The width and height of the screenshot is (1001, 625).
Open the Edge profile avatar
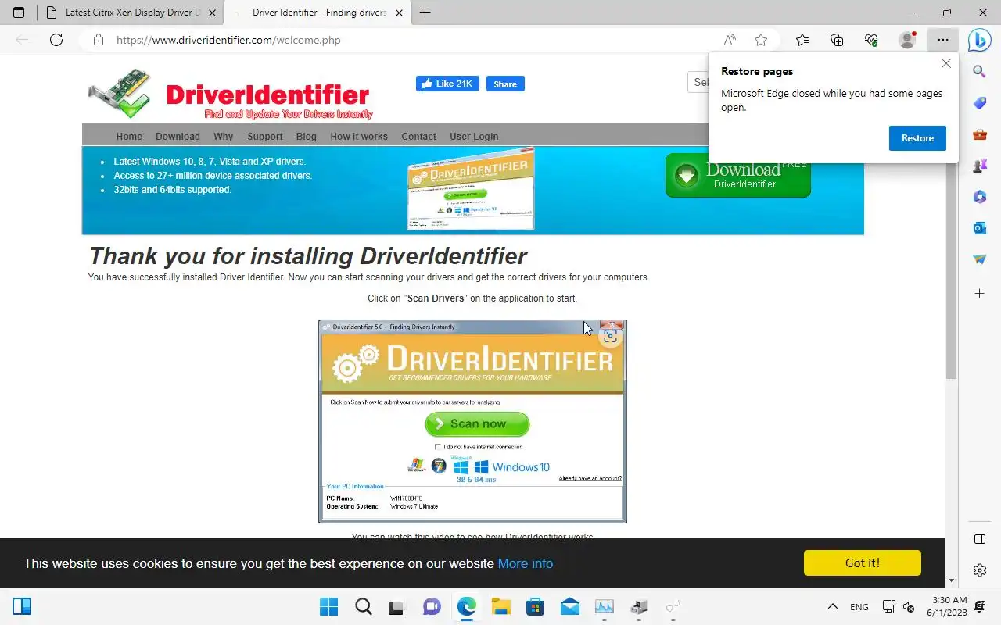pos(907,40)
